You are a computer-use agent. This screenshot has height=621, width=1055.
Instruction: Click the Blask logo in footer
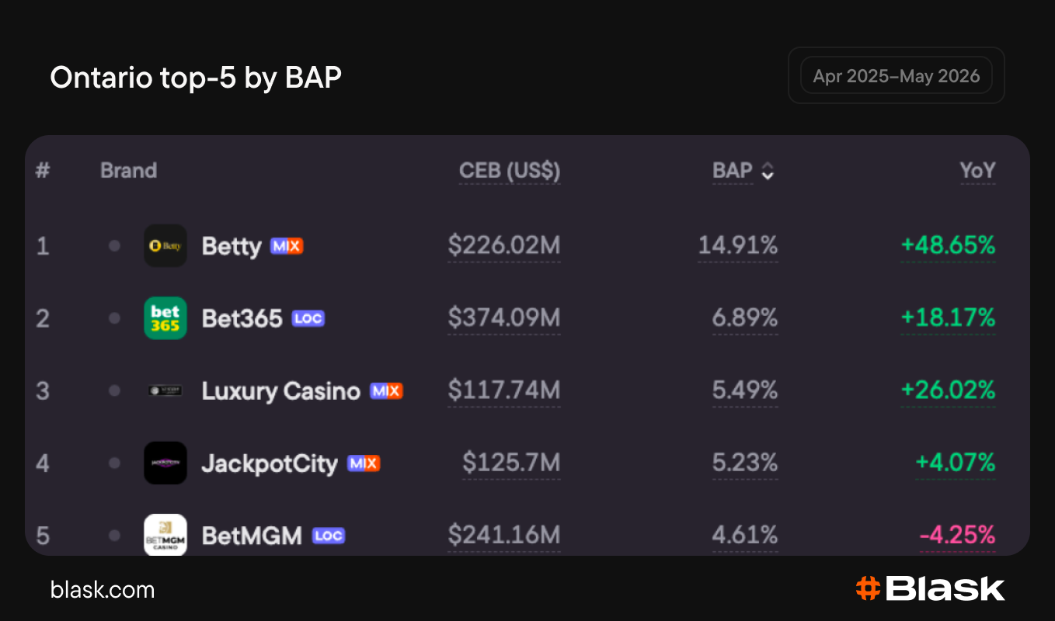tap(930, 589)
